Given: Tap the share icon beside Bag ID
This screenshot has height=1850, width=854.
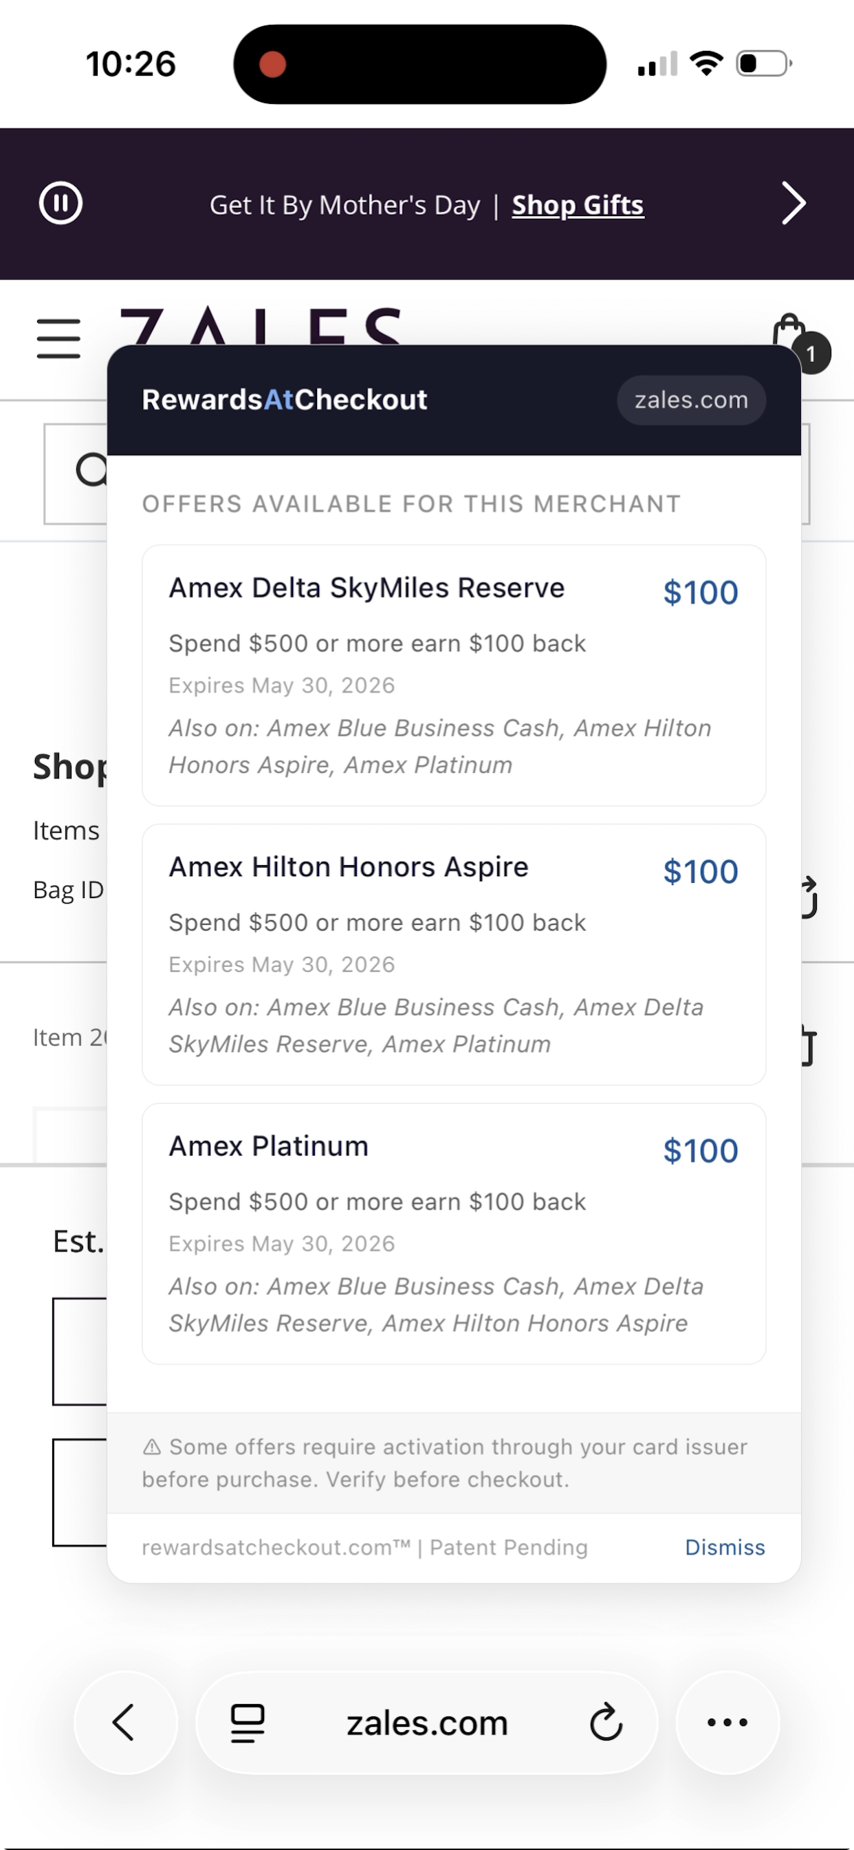Looking at the screenshot, I should pos(809,896).
